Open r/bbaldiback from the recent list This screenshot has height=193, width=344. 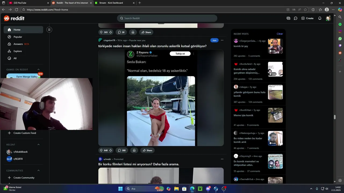point(23,152)
